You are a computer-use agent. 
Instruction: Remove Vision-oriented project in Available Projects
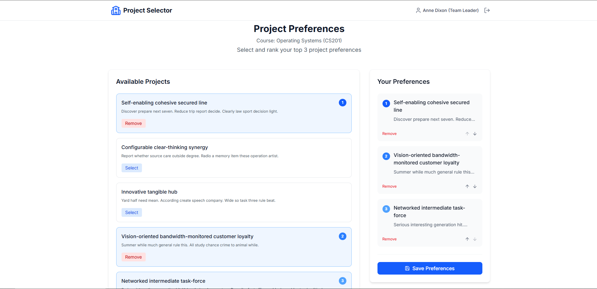click(133, 257)
